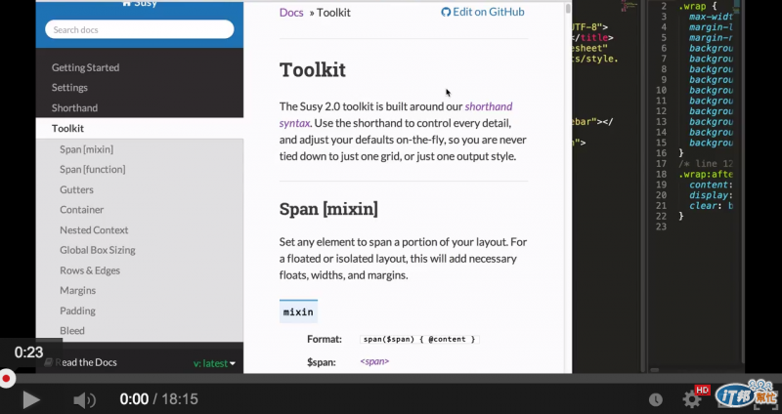This screenshot has height=414, width=782.
Task: Open Rows & Edges subsection
Action: coord(90,270)
